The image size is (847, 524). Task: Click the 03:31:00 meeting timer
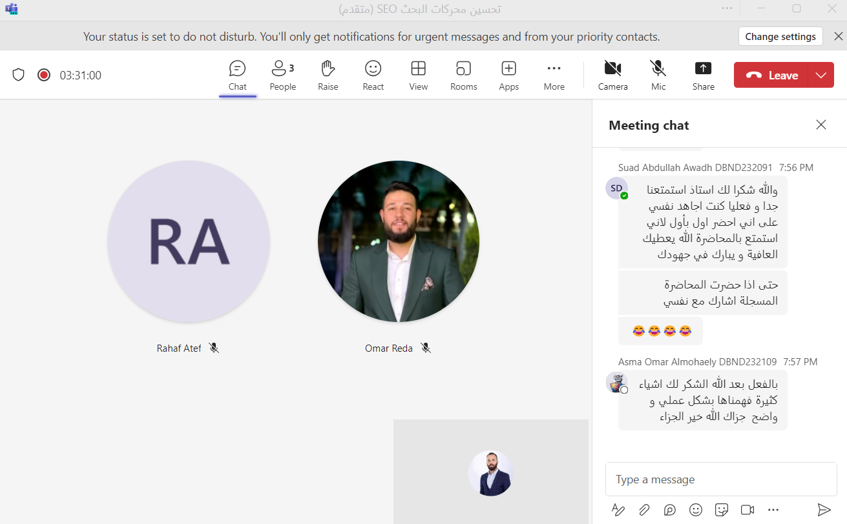click(81, 76)
